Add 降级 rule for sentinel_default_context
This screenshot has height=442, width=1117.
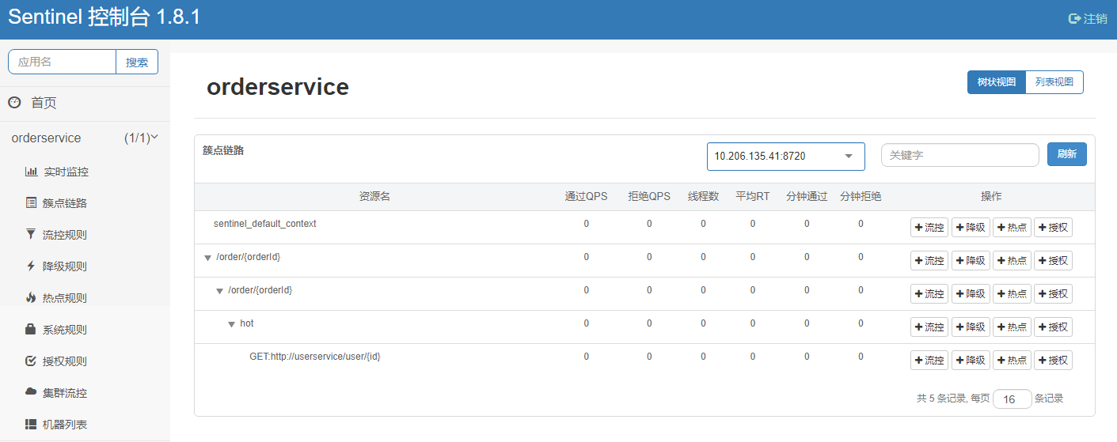(971, 228)
